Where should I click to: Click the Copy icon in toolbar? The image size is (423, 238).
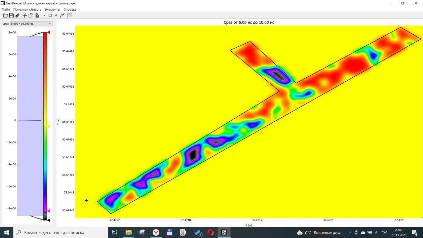pyautogui.click(x=31, y=16)
